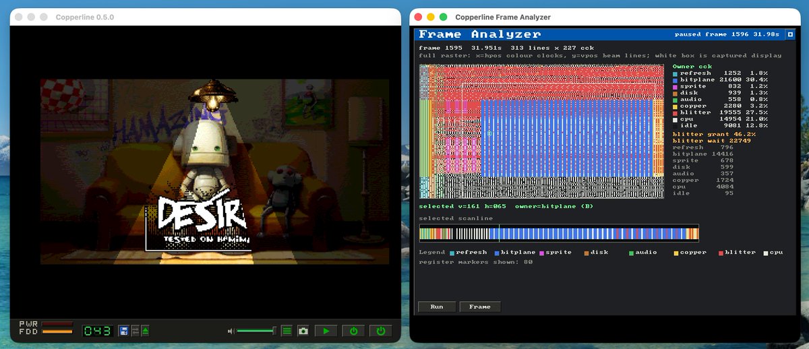Click the refresh swatch in the Legend row
The height and width of the screenshot is (349, 809).
(x=452, y=253)
